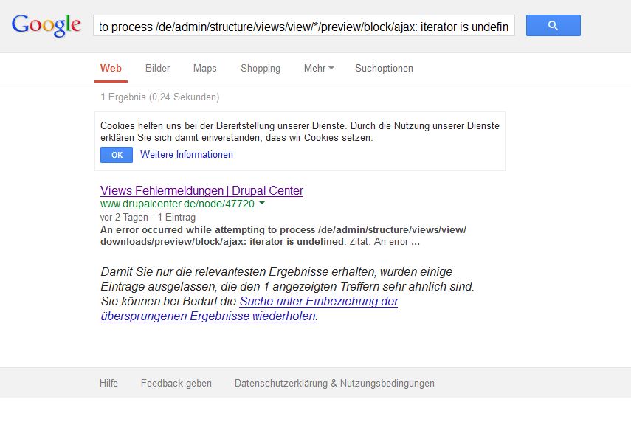Click the Google logo
Viewport: 631px width, 433px height.
46,25
